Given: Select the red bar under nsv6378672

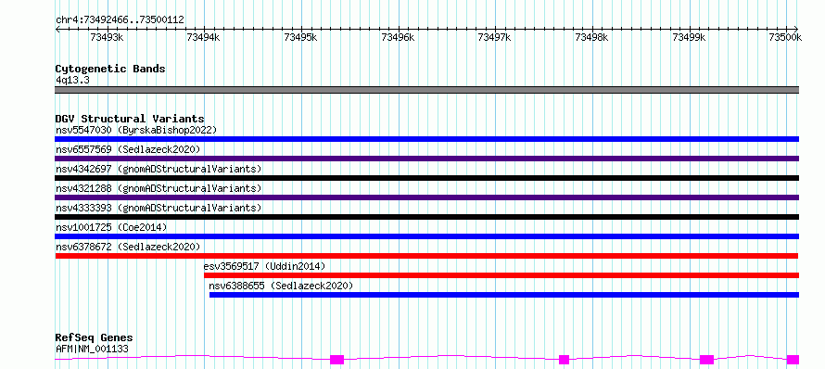Looking at the screenshot, I should pyautogui.click(x=426, y=256).
